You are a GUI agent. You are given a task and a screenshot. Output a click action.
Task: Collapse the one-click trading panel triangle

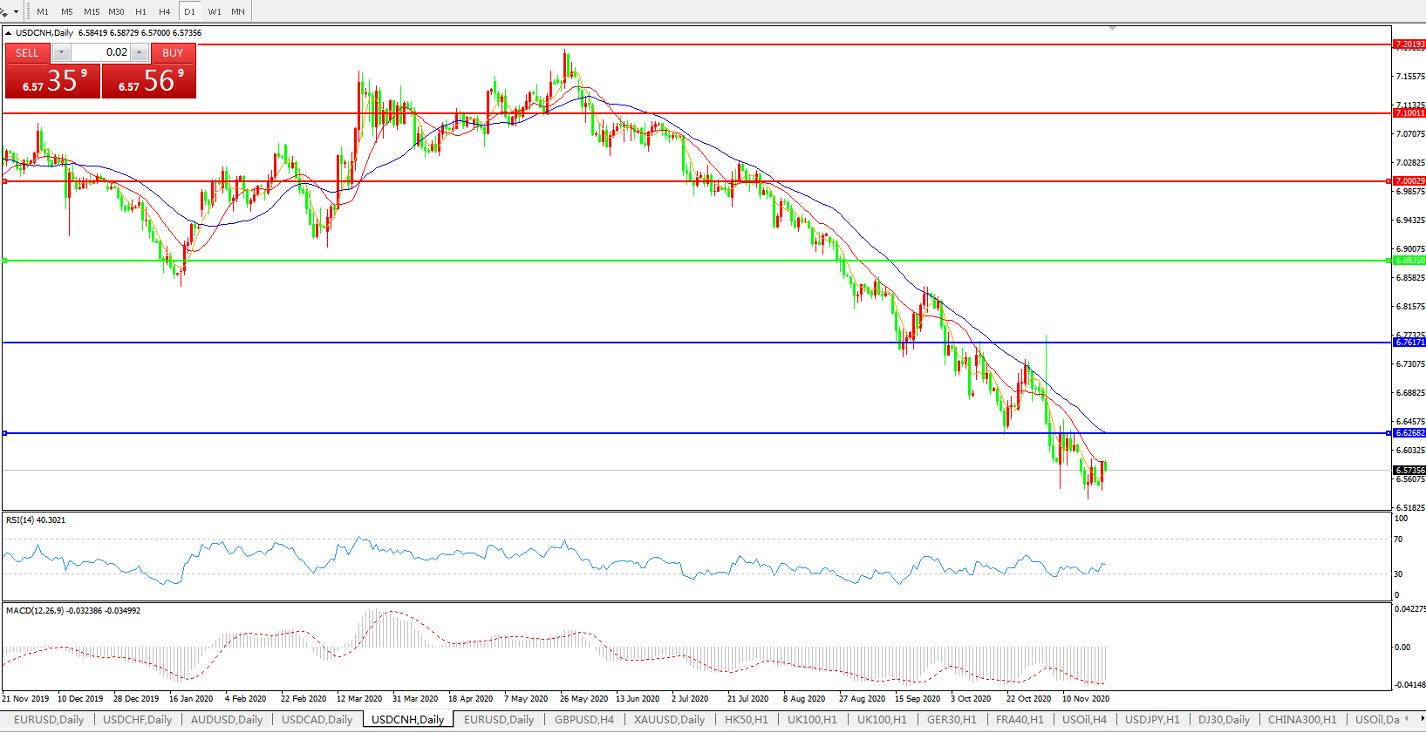[x=9, y=33]
